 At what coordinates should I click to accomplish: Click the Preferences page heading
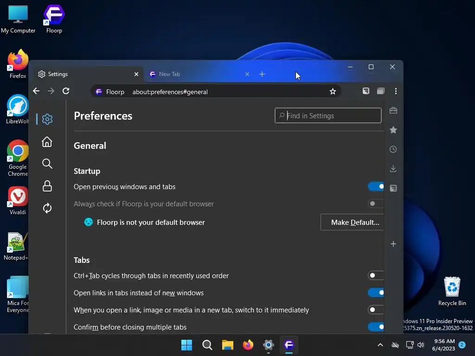103,116
